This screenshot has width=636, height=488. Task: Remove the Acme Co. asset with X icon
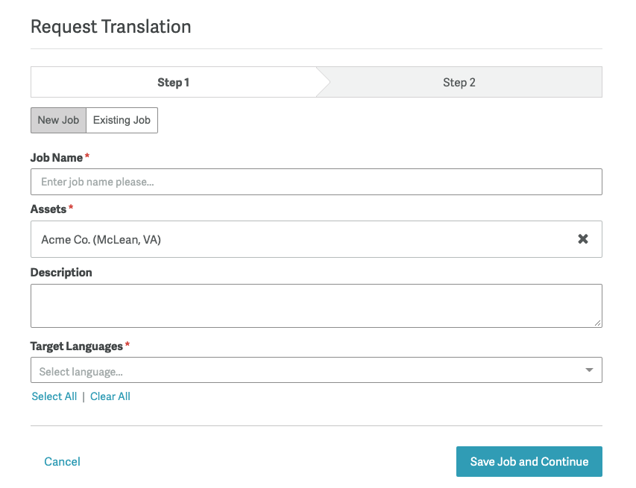pos(583,239)
